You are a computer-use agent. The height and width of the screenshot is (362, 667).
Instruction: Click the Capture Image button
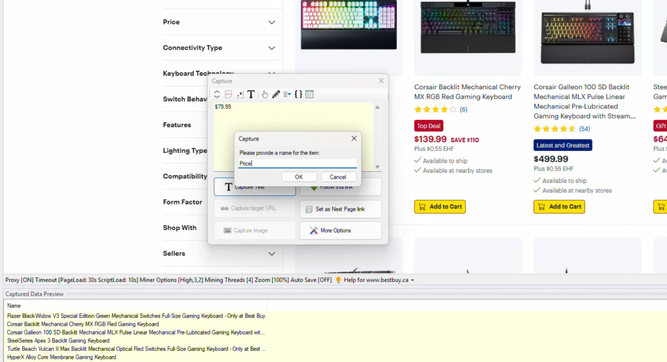pos(255,230)
